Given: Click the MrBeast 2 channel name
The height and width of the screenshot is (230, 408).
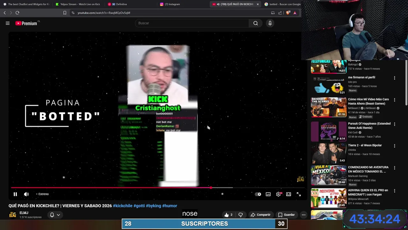Looking at the screenshot, I should coord(354,108).
